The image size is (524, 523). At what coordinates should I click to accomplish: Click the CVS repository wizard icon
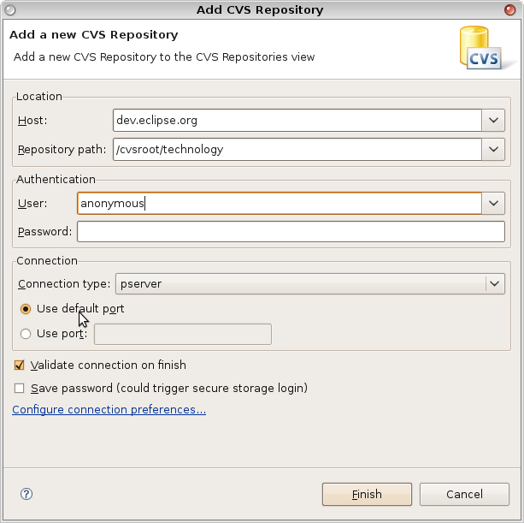pyautogui.click(x=480, y=48)
